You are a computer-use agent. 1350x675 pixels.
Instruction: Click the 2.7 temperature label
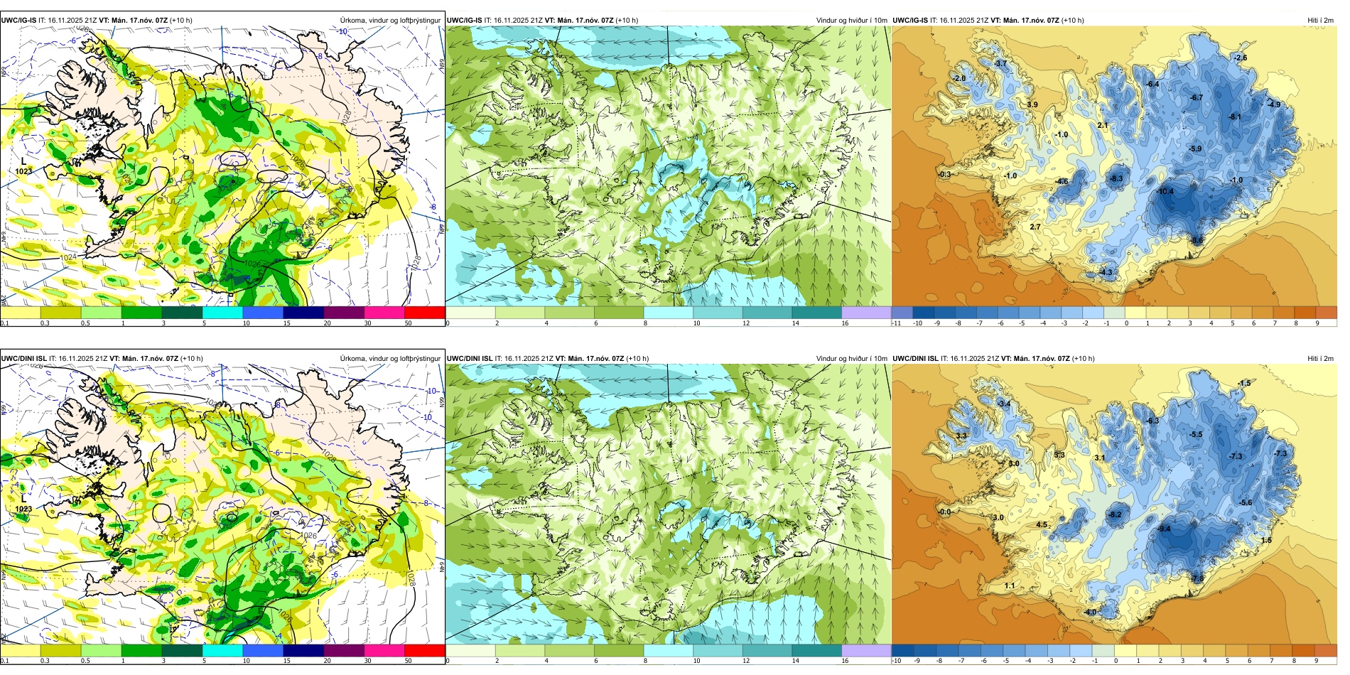[1035, 227]
